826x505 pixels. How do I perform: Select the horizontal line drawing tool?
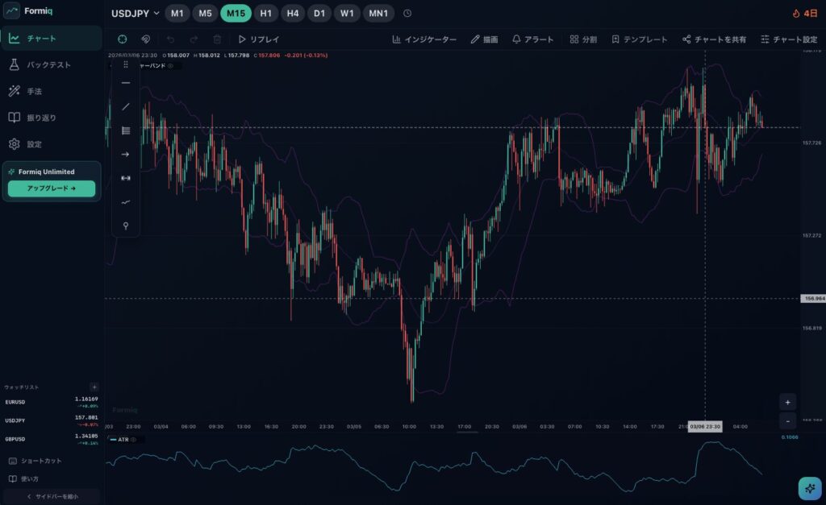tap(125, 83)
